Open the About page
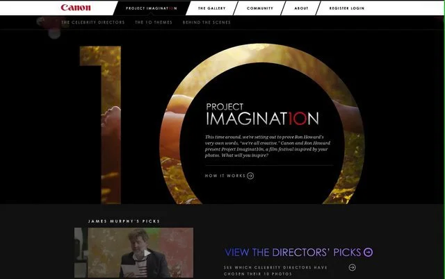445x279 pixels. click(x=301, y=8)
